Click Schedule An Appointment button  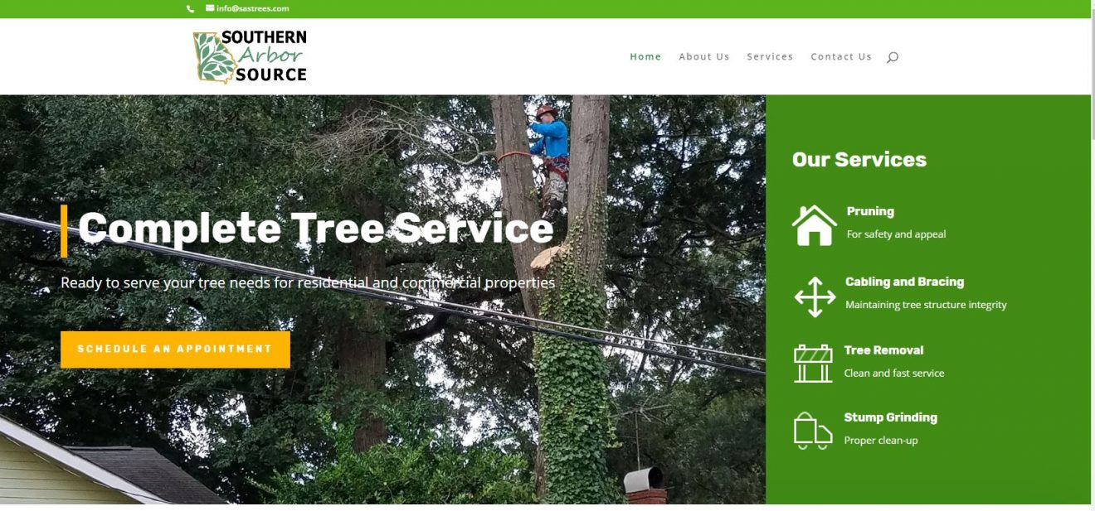tap(175, 350)
